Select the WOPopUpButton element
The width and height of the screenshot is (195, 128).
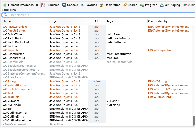(x=14, y=31)
